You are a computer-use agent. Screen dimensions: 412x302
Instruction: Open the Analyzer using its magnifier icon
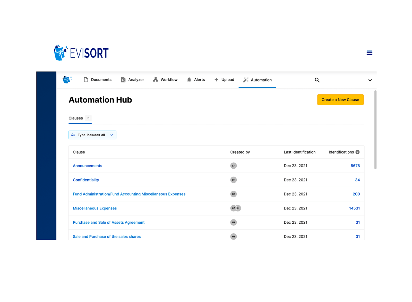[123, 80]
